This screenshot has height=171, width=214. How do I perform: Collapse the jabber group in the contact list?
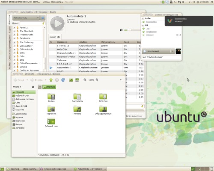[143, 18]
